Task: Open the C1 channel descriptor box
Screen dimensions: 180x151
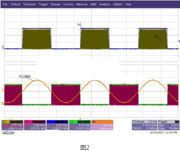Action: click(13, 125)
